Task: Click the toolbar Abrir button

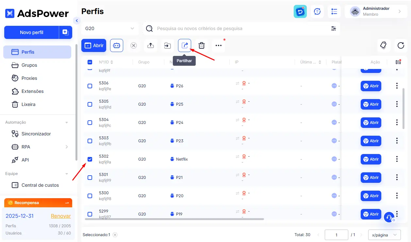Action: pyautogui.click(x=94, y=45)
